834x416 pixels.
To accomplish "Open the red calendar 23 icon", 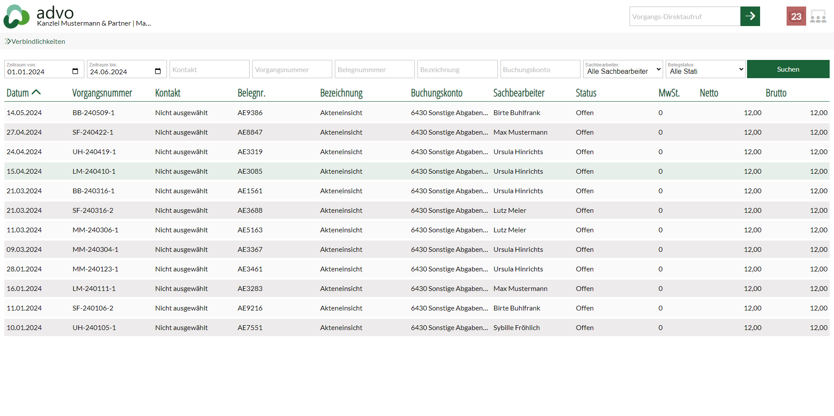I will pos(796,17).
